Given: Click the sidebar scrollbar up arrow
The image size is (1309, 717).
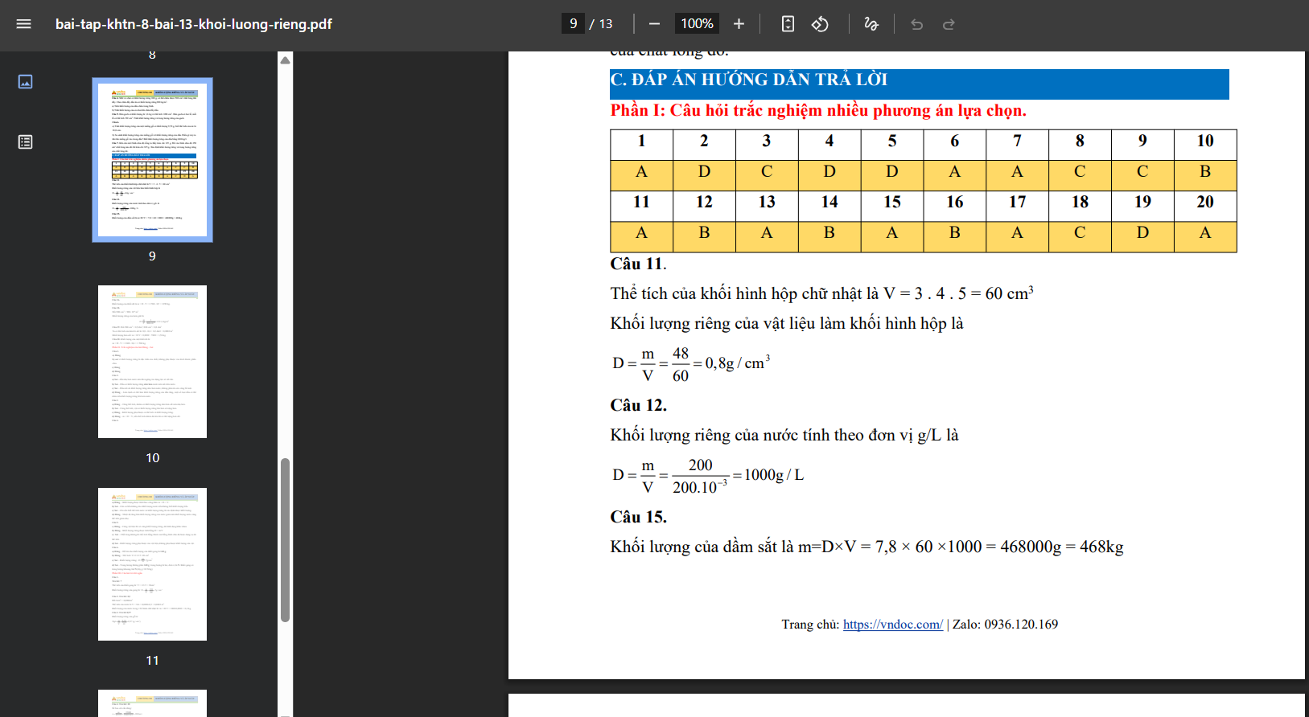Looking at the screenshot, I should pyautogui.click(x=285, y=60).
